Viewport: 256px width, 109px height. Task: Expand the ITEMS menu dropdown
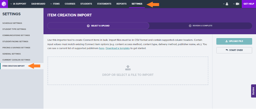(55, 4)
